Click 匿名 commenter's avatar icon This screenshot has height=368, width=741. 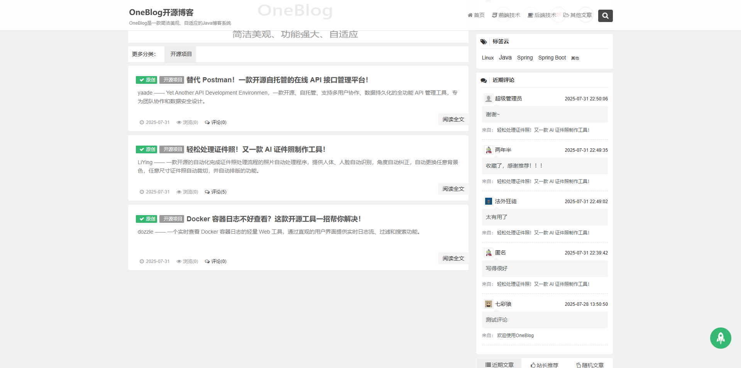(x=488, y=253)
